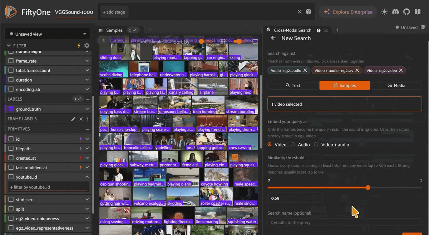Click the add stage button
429x235 pixels.
(114, 12)
